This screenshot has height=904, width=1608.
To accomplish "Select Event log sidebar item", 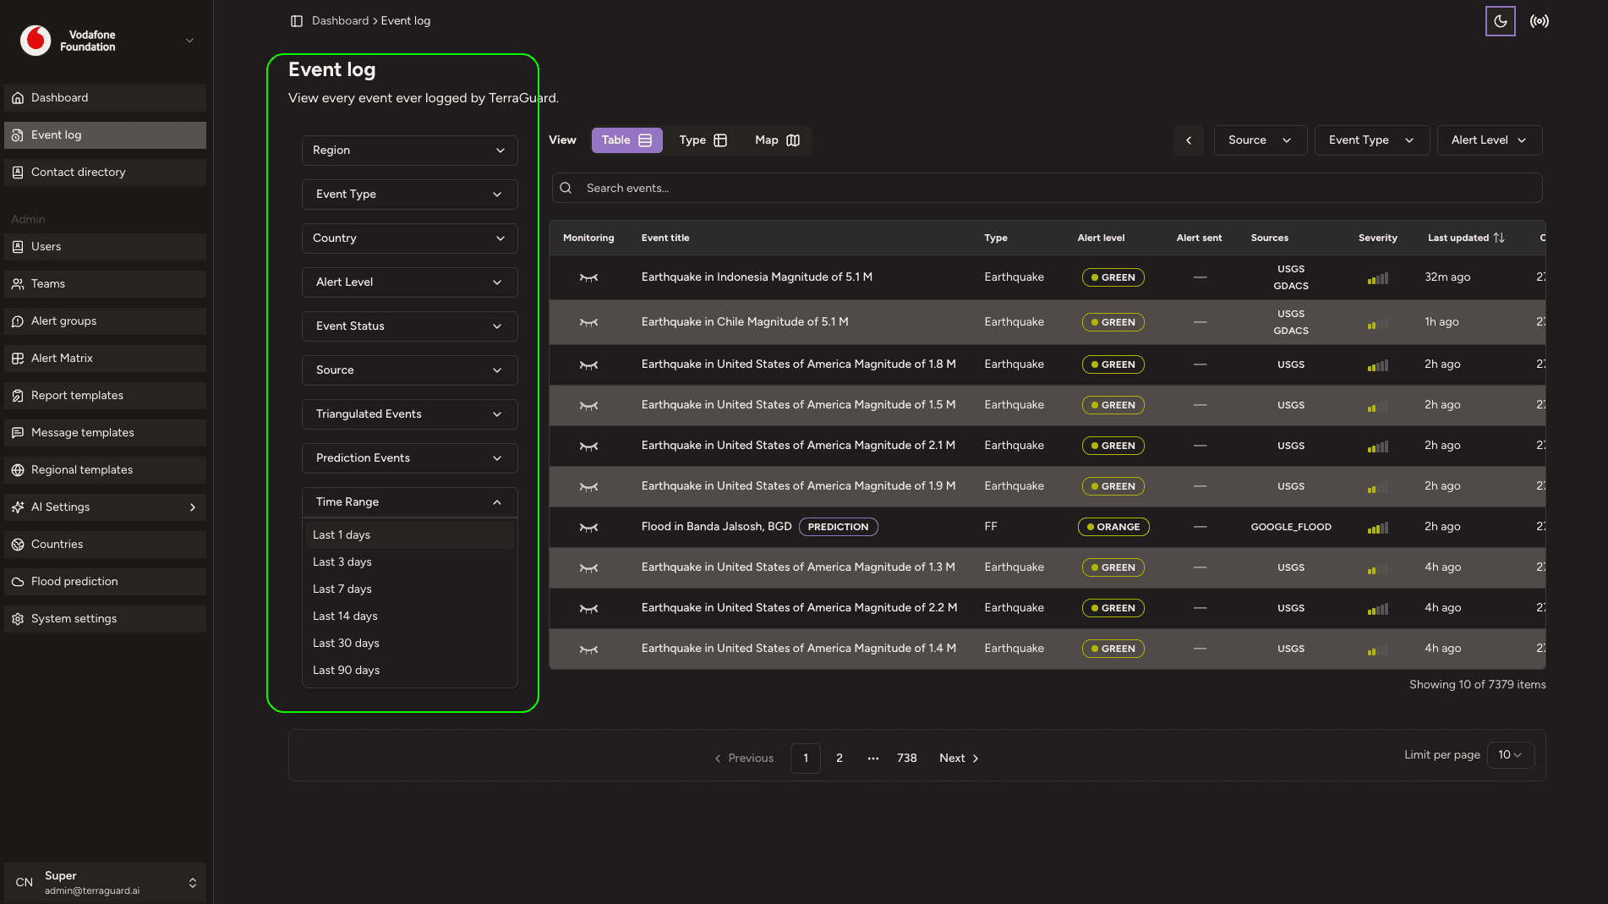I will click(x=105, y=135).
